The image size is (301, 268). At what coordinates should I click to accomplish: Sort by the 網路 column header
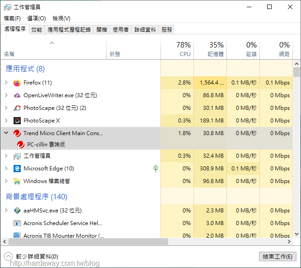[x=276, y=50]
